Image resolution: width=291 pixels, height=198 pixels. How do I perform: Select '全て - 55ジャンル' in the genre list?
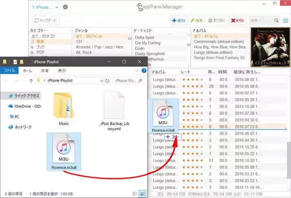(89, 36)
